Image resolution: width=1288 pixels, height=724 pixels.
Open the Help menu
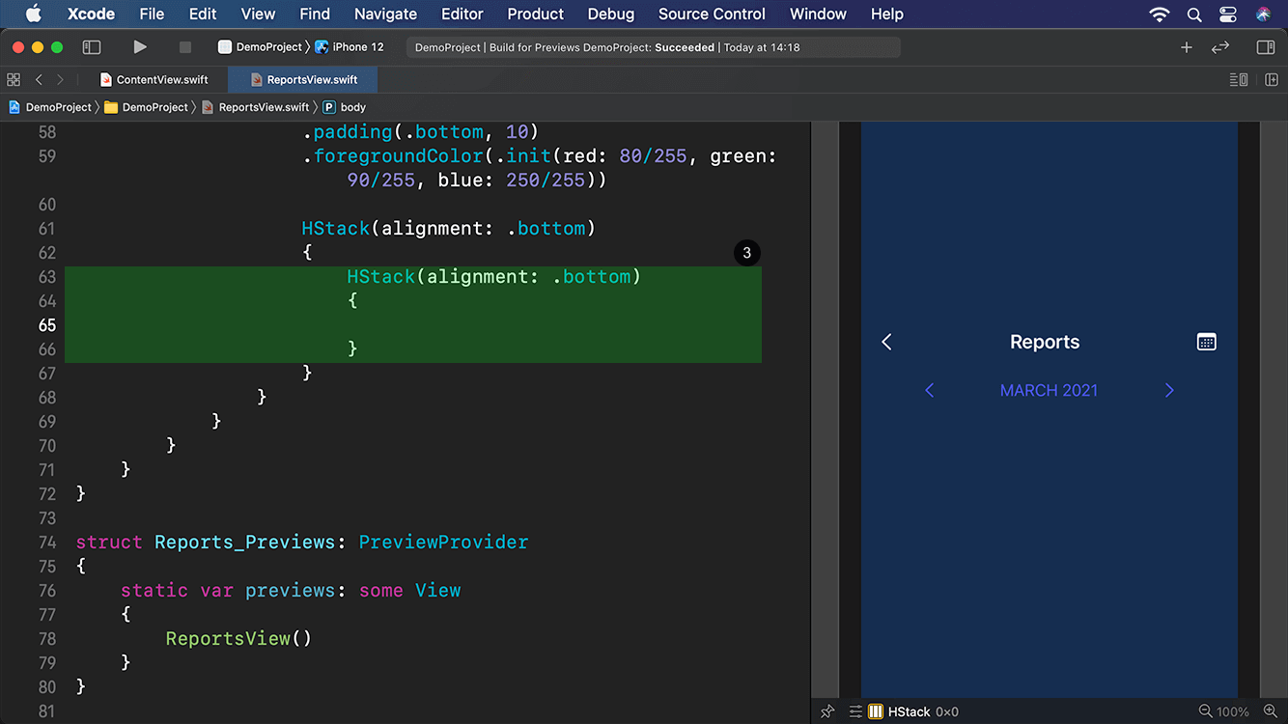[x=887, y=14]
